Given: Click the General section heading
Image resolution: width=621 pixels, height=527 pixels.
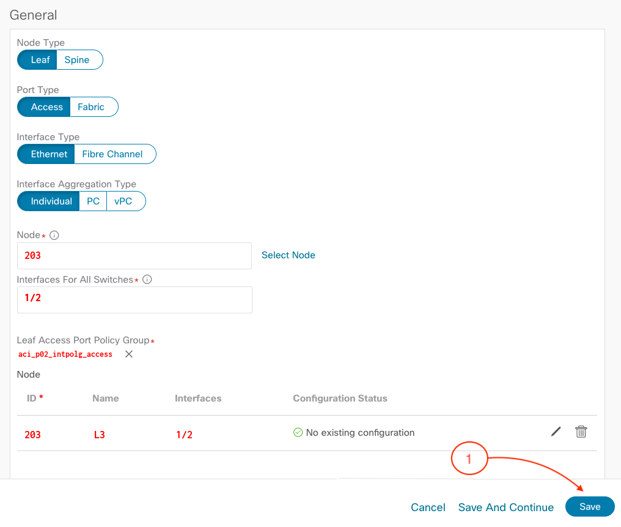Looking at the screenshot, I should [33, 15].
